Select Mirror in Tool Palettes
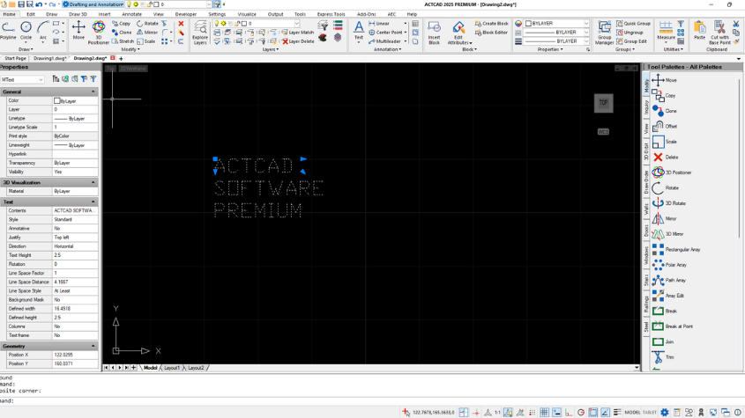The image size is (745, 418). tap(664, 219)
